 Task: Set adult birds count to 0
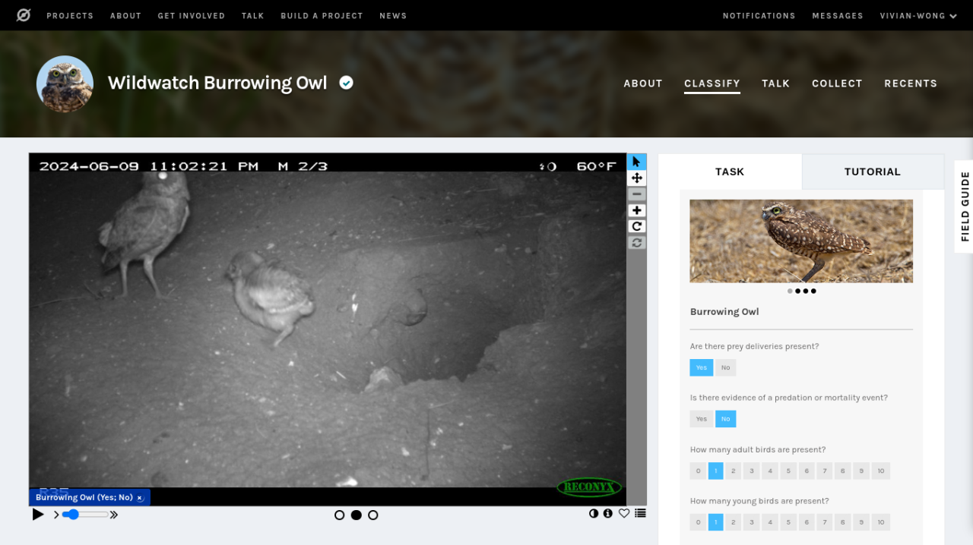coord(698,471)
